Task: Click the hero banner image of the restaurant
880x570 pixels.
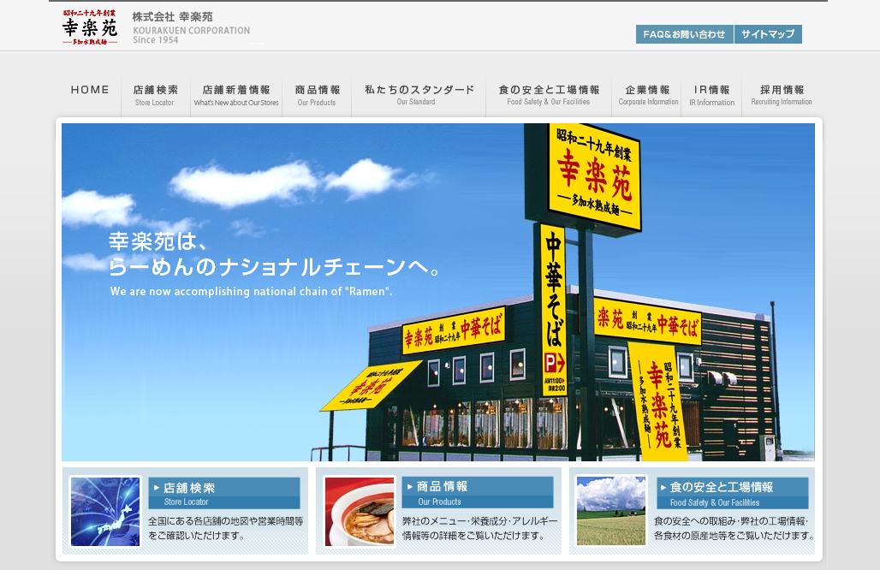Action: [x=437, y=293]
